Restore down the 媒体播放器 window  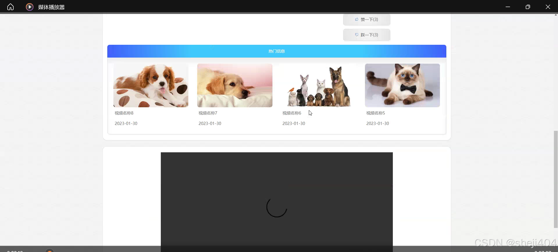[528, 7]
